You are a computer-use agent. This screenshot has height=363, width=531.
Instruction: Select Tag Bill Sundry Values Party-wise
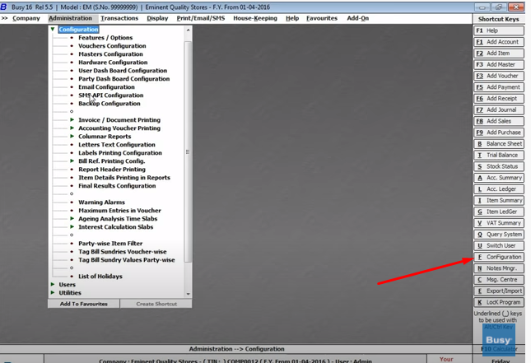(126, 260)
